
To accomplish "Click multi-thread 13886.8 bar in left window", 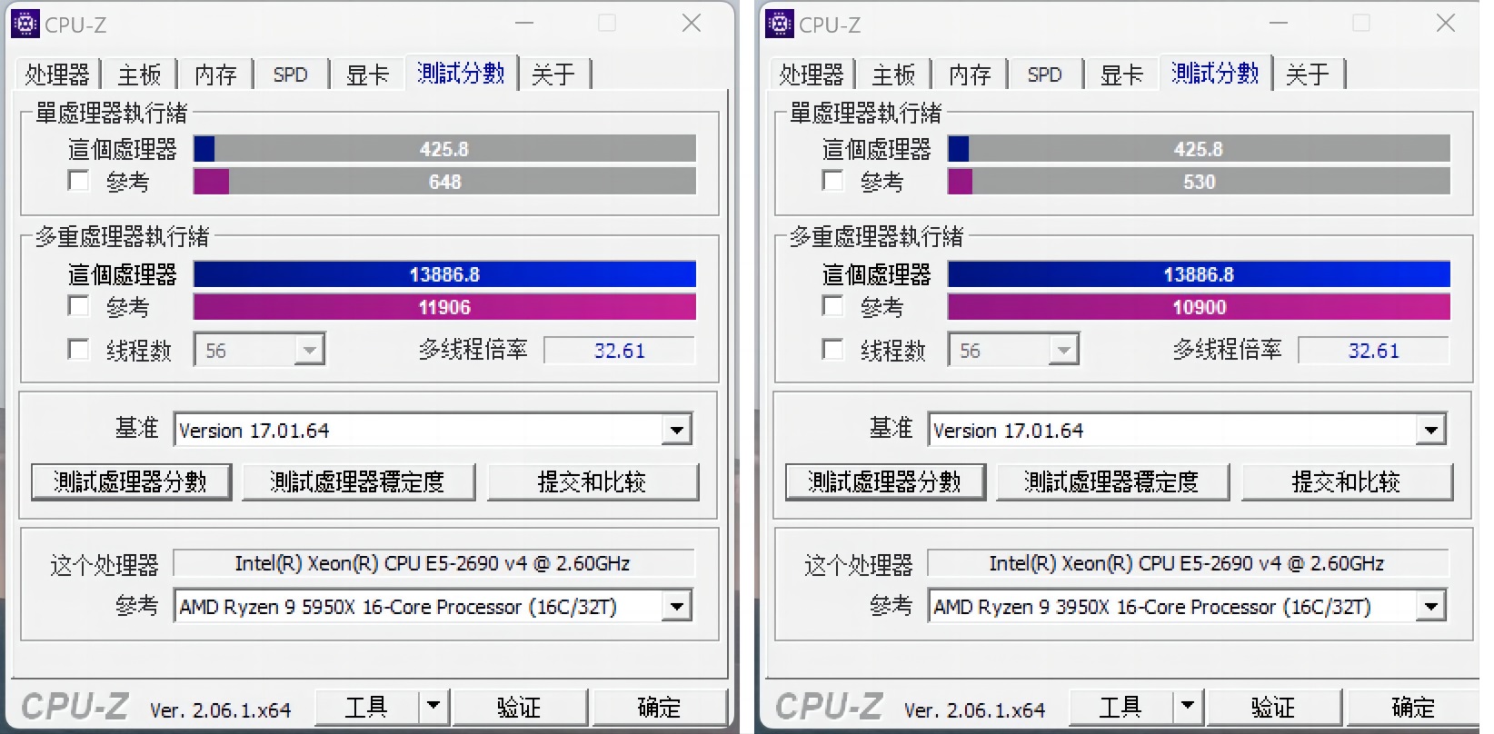I will click(444, 274).
